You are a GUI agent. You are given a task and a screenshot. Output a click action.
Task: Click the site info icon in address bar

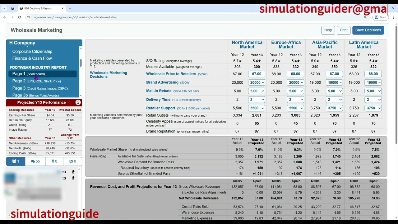pos(28,17)
